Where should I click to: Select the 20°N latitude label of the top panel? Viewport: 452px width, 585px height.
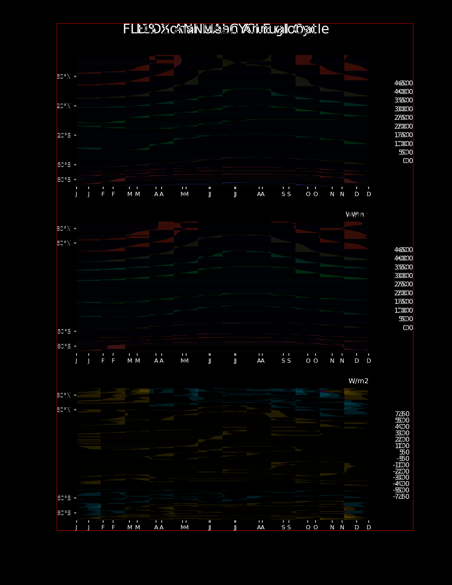click(64, 106)
